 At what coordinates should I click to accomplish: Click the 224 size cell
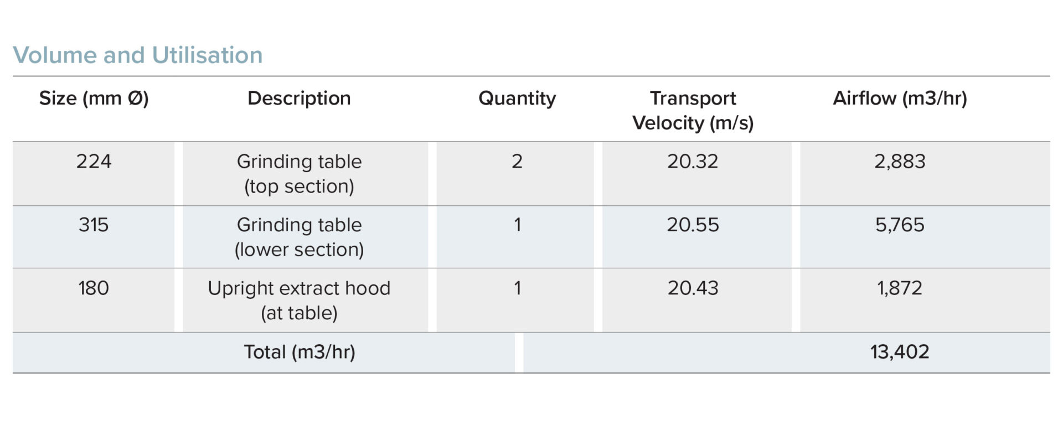pos(94,162)
